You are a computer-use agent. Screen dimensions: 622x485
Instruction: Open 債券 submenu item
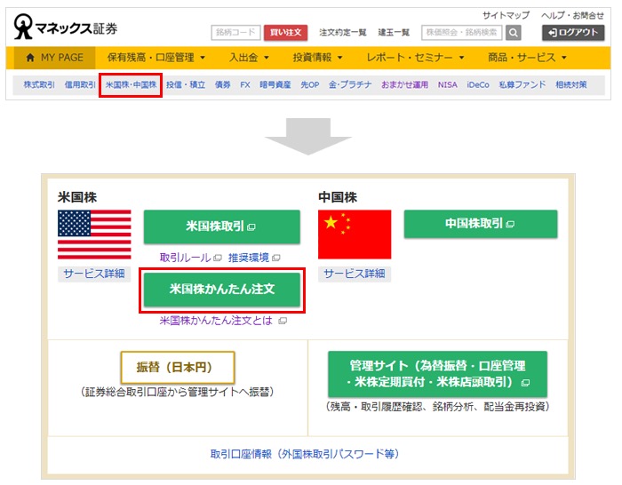222,84
